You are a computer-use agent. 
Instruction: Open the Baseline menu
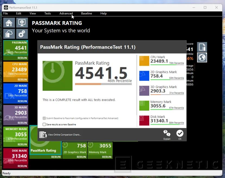click(86, 14)
